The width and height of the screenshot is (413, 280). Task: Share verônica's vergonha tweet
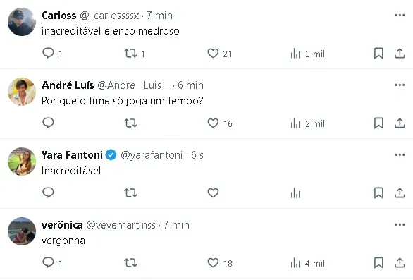[400, 262]
